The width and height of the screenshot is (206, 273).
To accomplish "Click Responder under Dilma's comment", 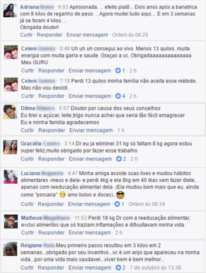I will point(52,130).
